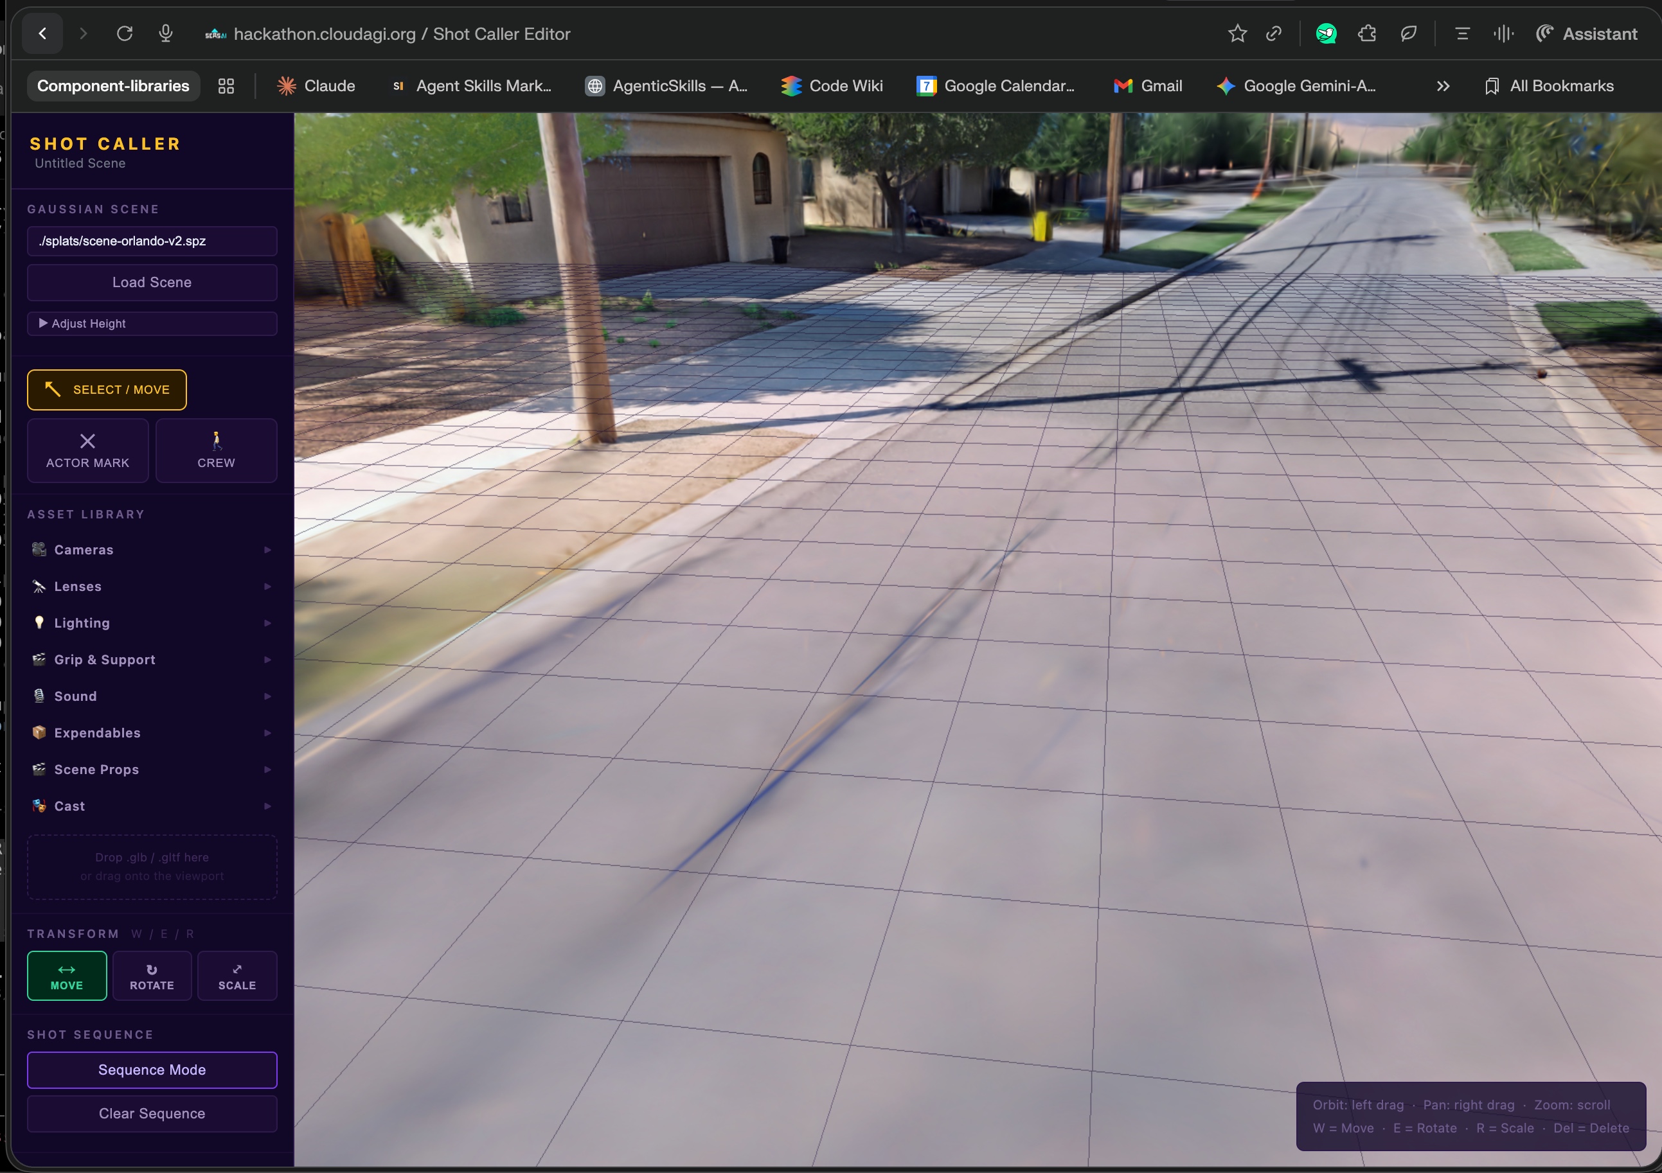Switch to Scale transform mode
1662x1173 pixels.
click(237, 975)
